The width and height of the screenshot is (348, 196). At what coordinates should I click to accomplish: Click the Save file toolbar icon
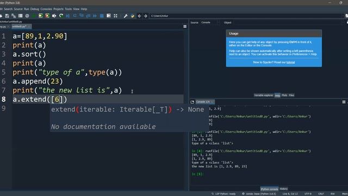(7, 16)
